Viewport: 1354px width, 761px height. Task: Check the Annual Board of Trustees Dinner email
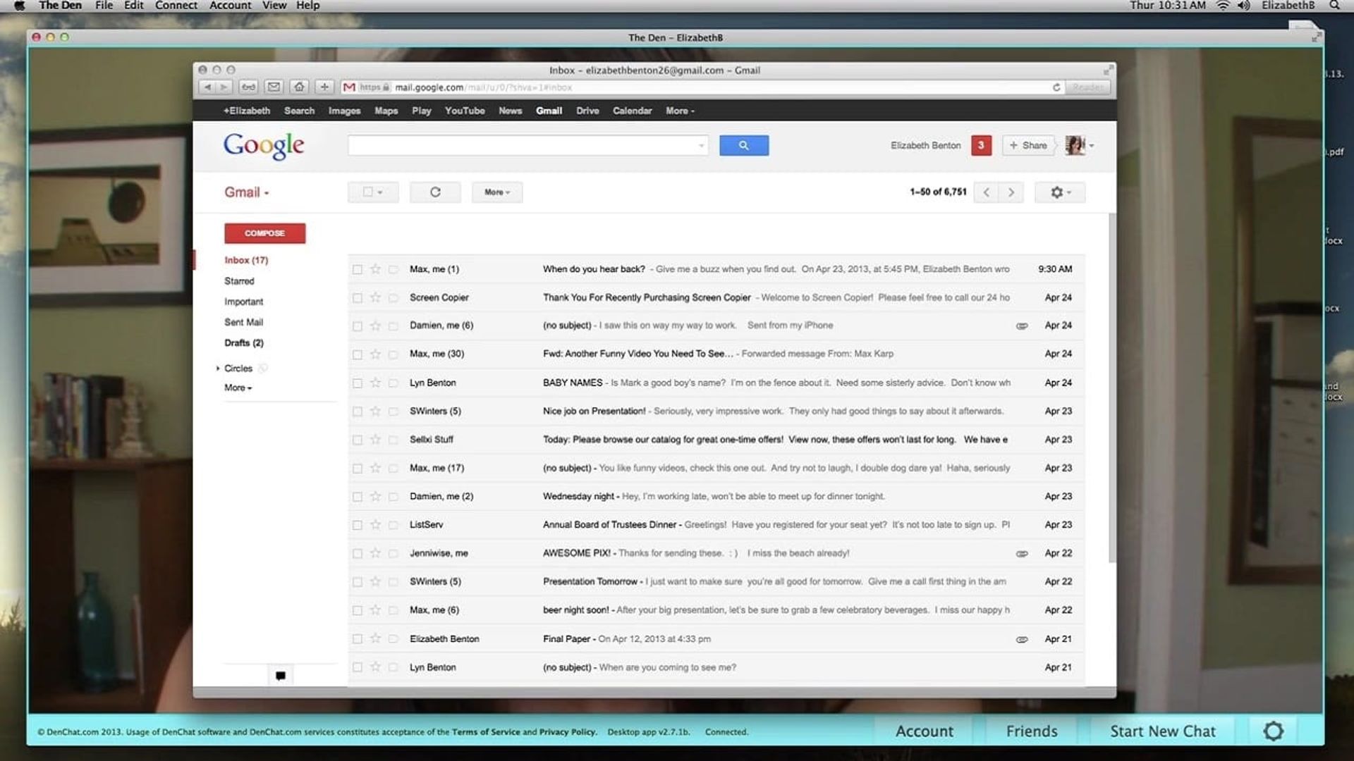point(358,525)
